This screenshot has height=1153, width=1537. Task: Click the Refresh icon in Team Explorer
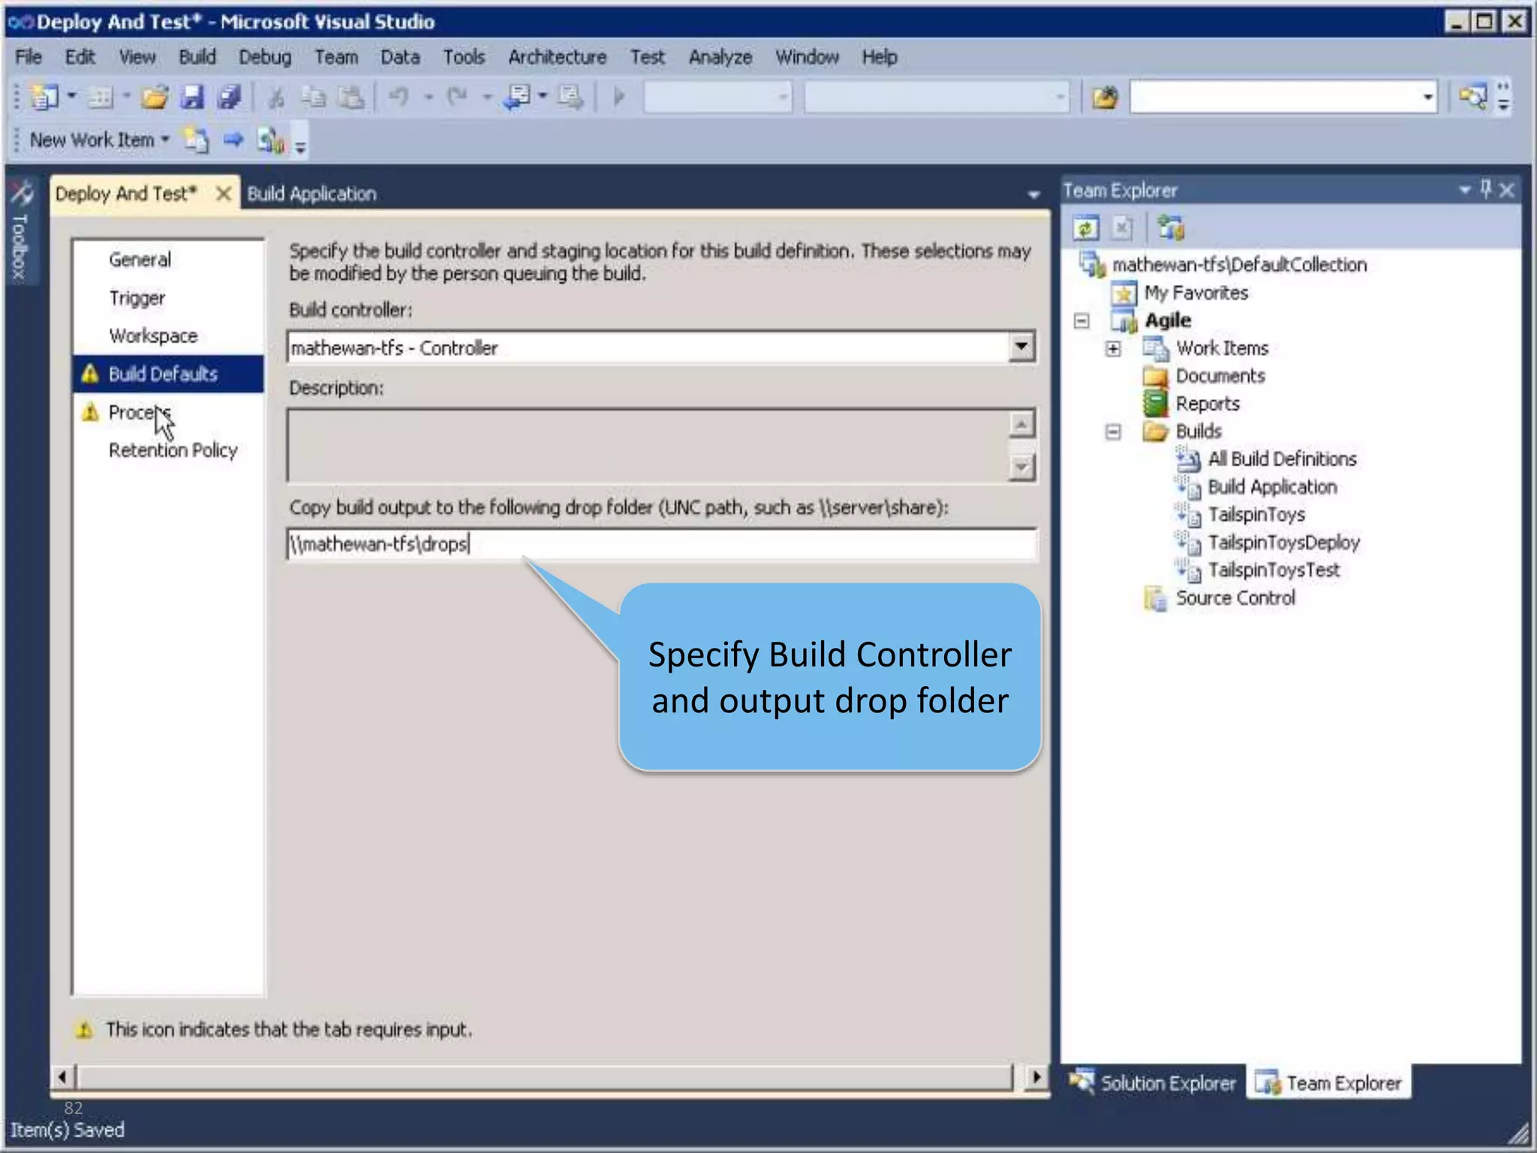coord(1085,227)
